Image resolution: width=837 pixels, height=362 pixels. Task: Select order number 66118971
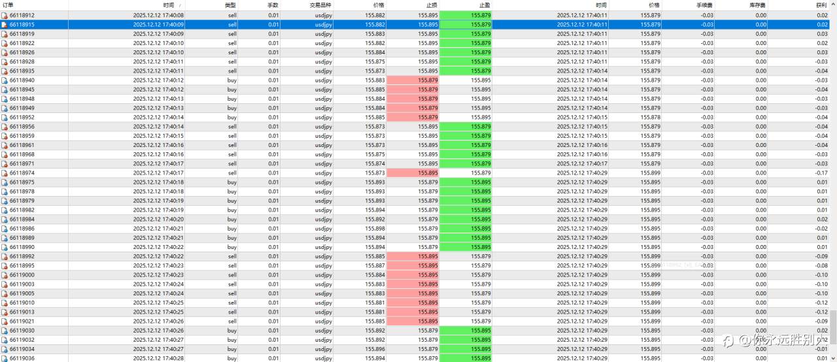click(x=22, y=163)
